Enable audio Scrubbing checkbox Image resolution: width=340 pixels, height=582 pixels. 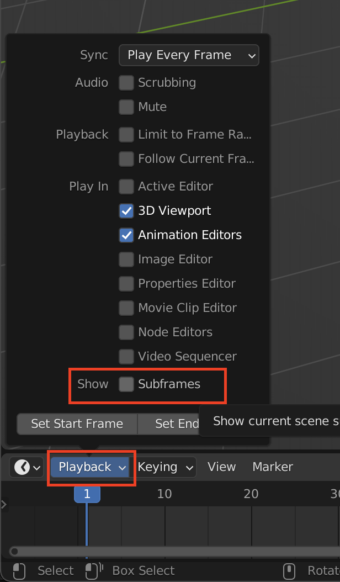point(126,83)
